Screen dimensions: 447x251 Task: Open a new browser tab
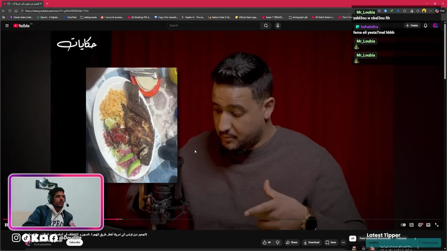[x=47, y=3]
